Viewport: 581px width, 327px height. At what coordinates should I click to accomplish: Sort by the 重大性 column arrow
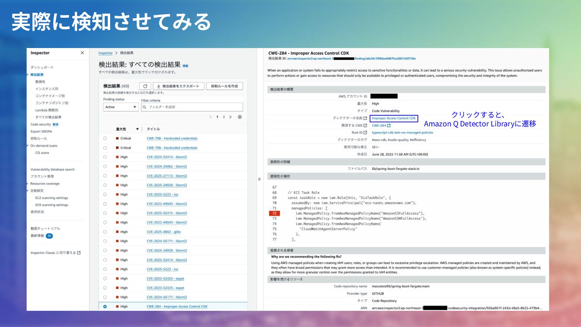(137, 129)
